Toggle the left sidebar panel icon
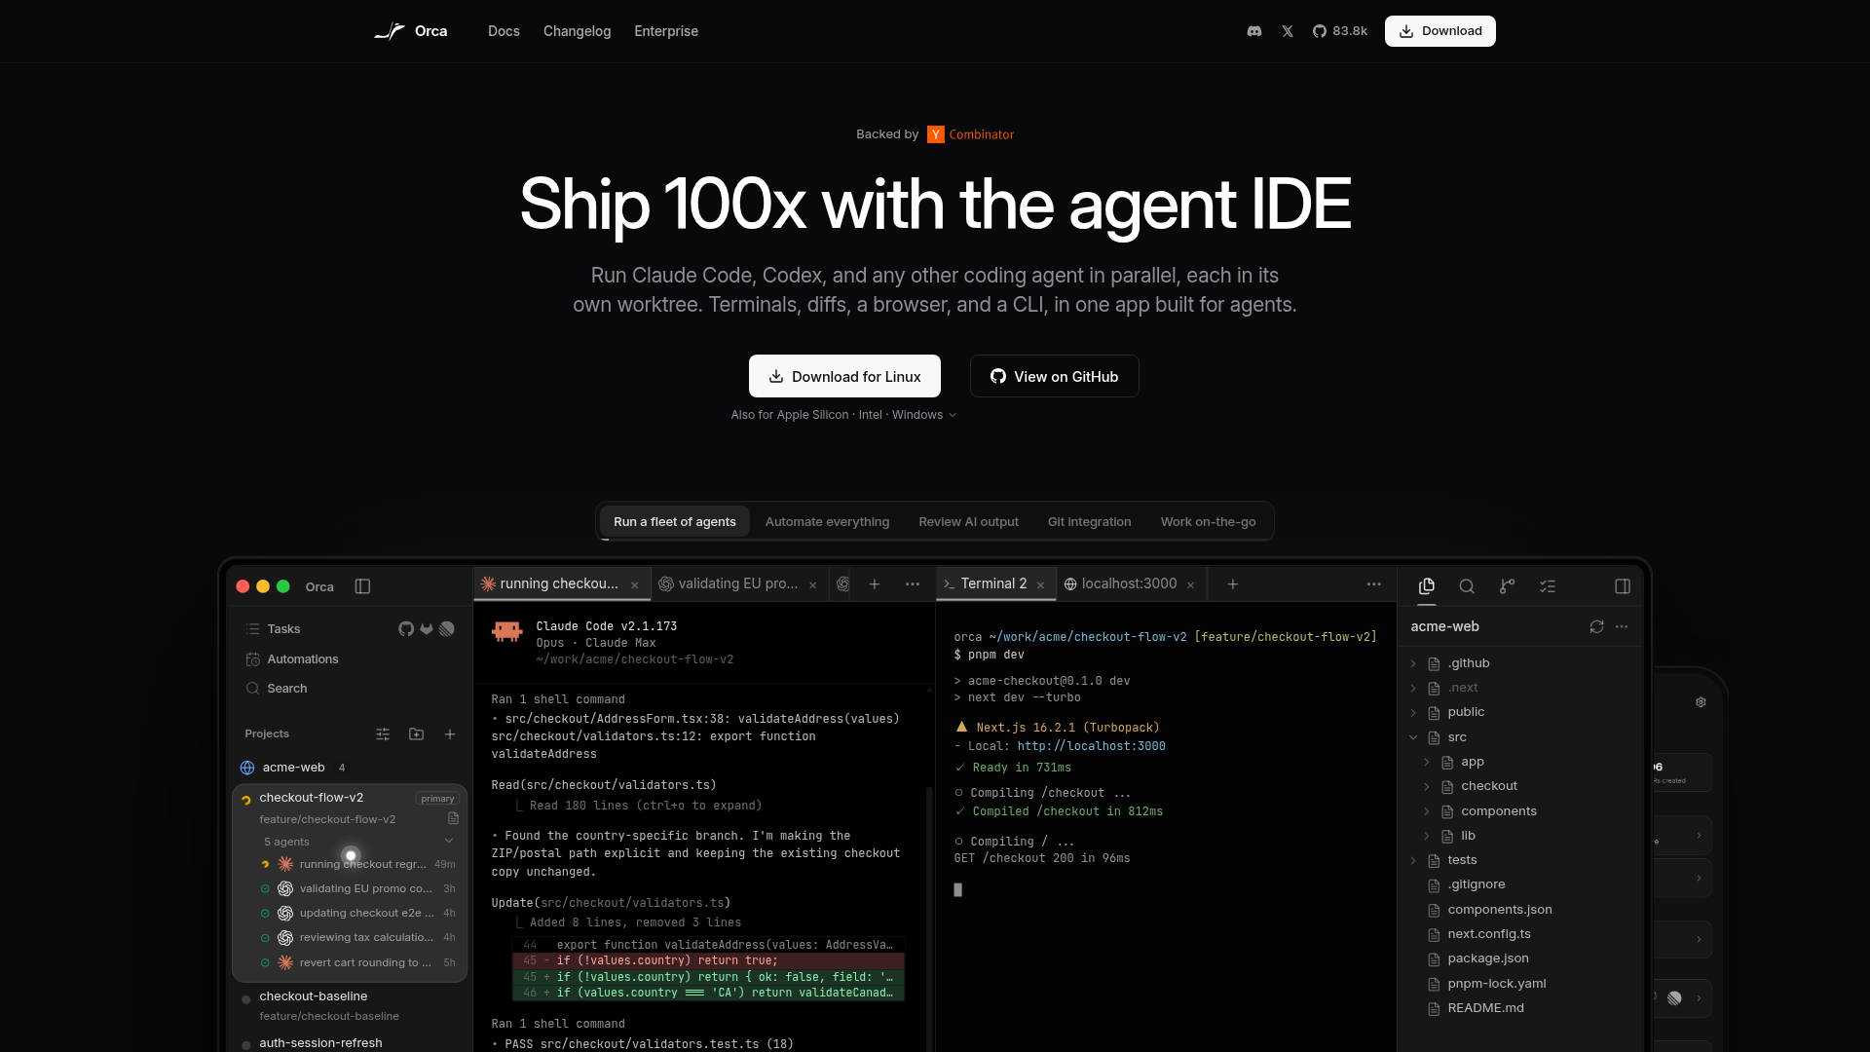This screenshot has width=1870, height=1052. click(362, 586)
